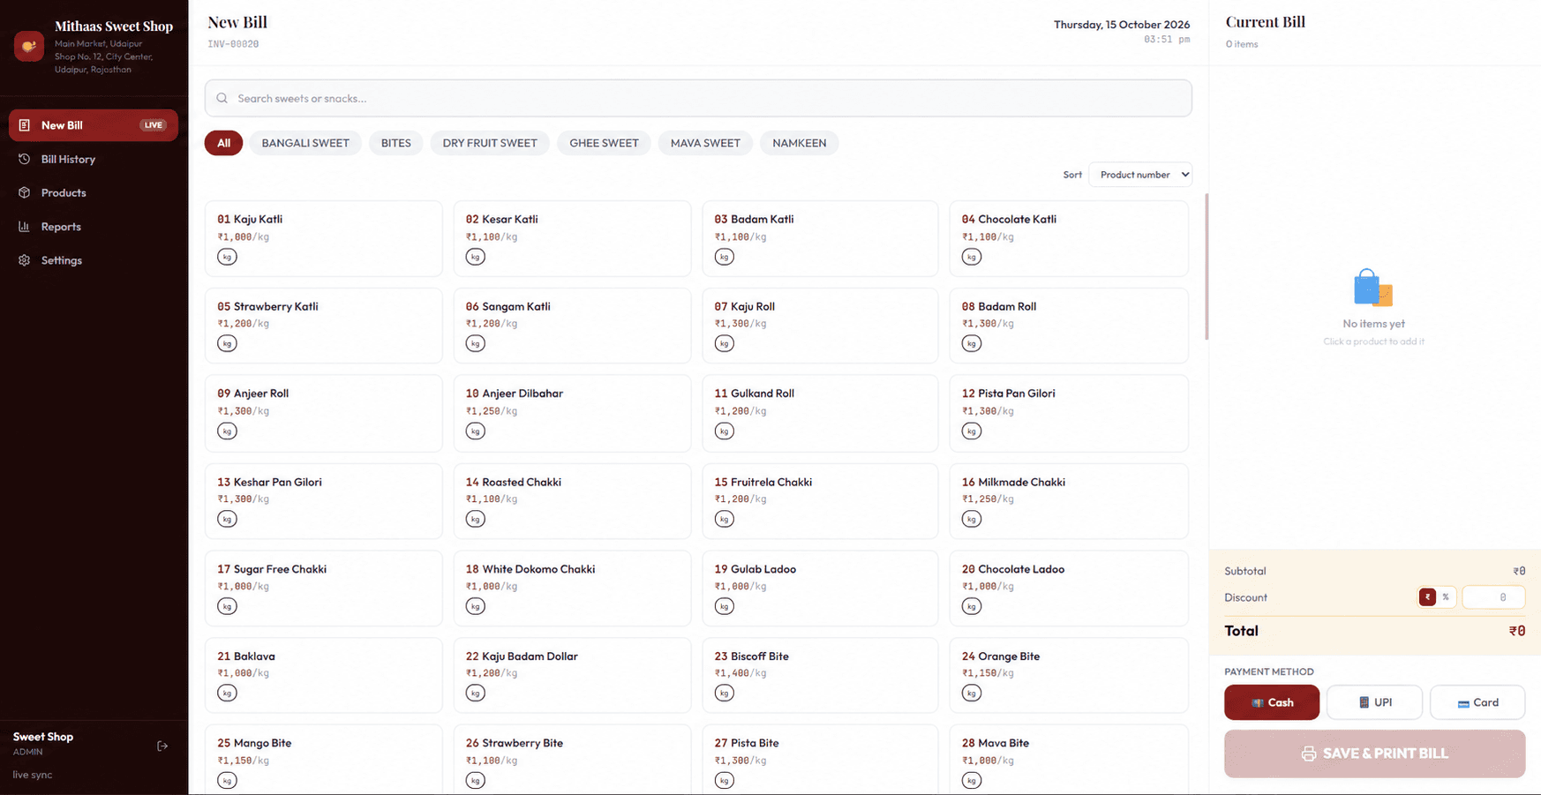
Task: Click the kg unit badge on Kaju Roll
Action: (x=725, y=343)
